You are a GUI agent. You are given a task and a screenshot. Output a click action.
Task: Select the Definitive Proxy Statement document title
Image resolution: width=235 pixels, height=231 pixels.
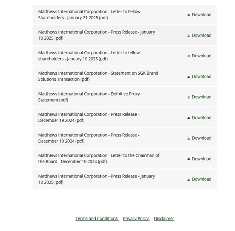(x=89, y=97)
